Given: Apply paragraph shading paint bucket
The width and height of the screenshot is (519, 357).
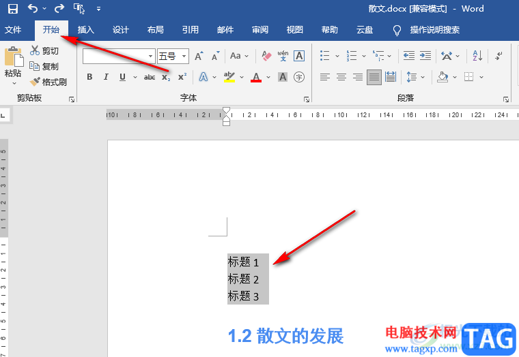Looking at the screenshot, I should (443, 77).
